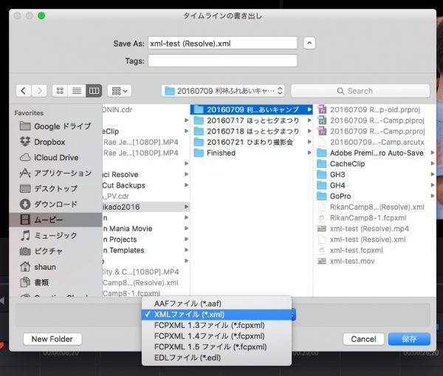Viewport: 443px width, 376px height.
Task: Click the New Folder button
Action: click(52, 339)
